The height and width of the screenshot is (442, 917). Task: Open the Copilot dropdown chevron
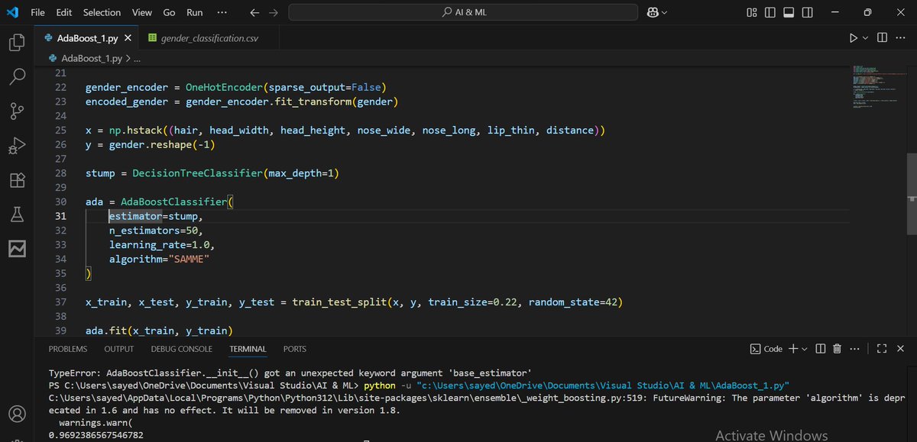(665, 13)
